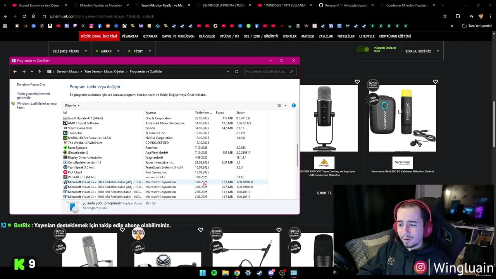
Task: Open the Piyanolar menu
Action: tap(130, 36)
